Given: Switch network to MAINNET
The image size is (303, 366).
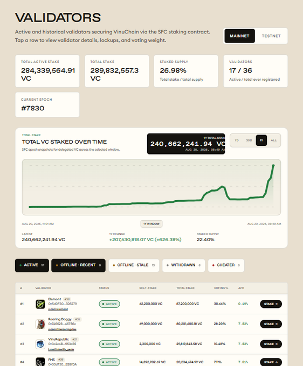Looking at the screenshot, I should pos(239,36).
